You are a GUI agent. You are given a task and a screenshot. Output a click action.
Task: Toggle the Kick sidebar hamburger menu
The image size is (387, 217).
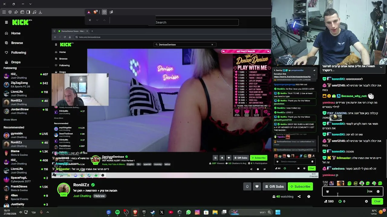click(x=6, y=22)
